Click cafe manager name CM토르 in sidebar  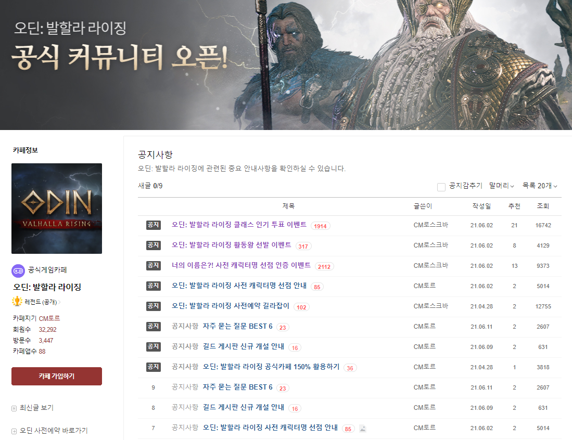(49, 319)
